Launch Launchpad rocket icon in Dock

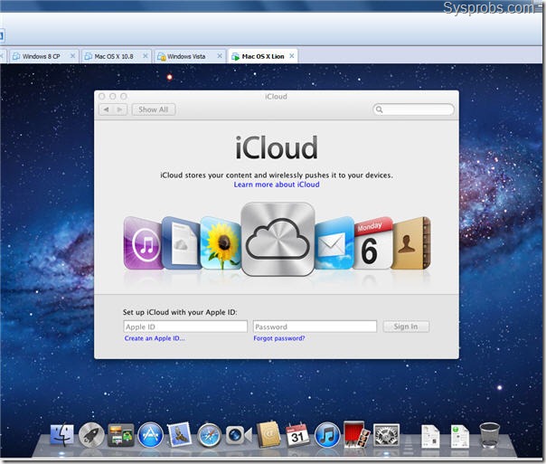tap(91, 435)
